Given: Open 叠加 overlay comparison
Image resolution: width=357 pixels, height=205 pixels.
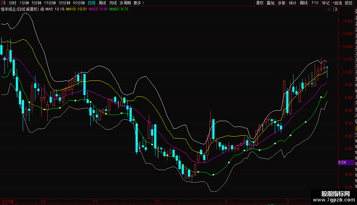Looking at the screenshot, I should pyautogui.click(x=270, y=3).
